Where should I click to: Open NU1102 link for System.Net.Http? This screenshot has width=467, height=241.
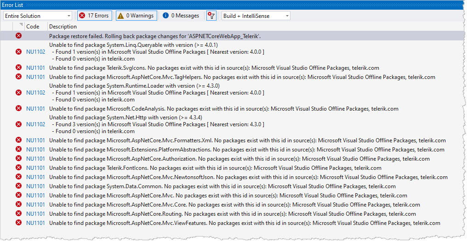[35, 124]
